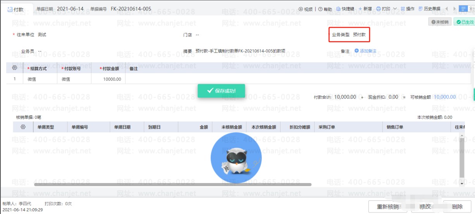The height and width of the screenshot is (214, 475).
Task: Click the 保存成功 notification
Action: 221,91
